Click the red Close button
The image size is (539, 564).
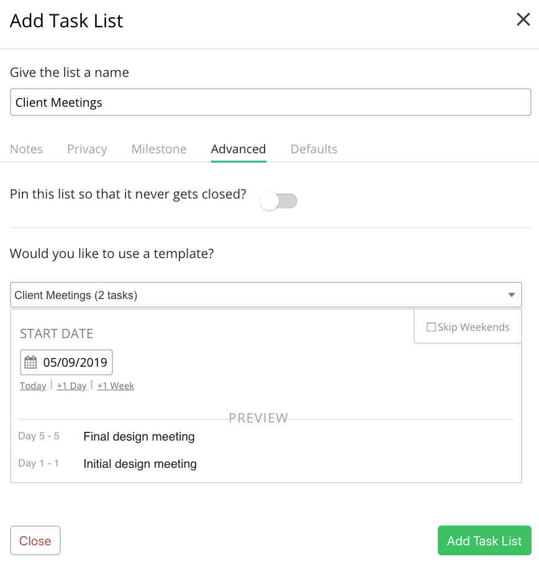pyautogui.click(x=35, y=540)
